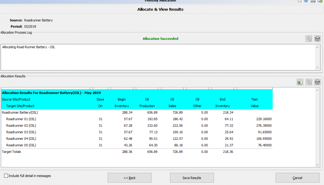Copy the Allocation Process Log contents
Screen dimensions: 324x185
(309, 39)
